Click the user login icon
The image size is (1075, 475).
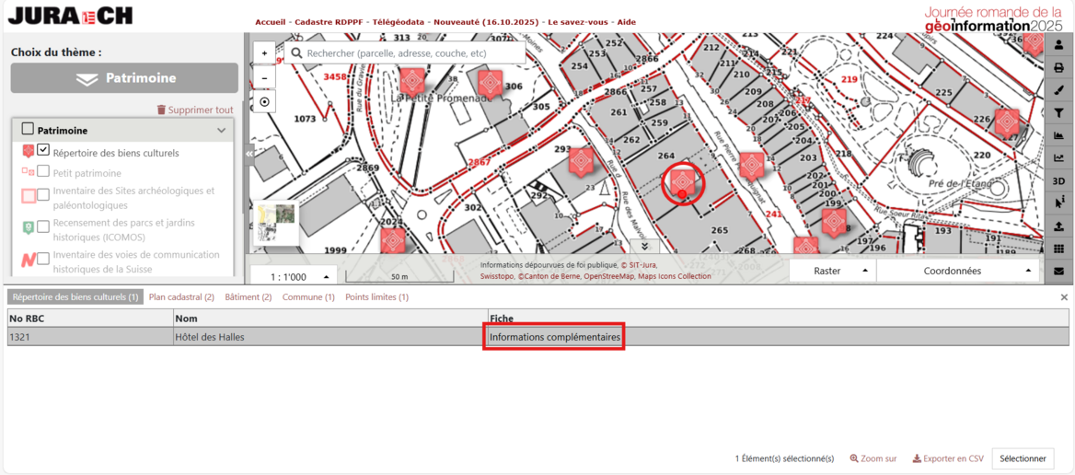click(1058, 45)
